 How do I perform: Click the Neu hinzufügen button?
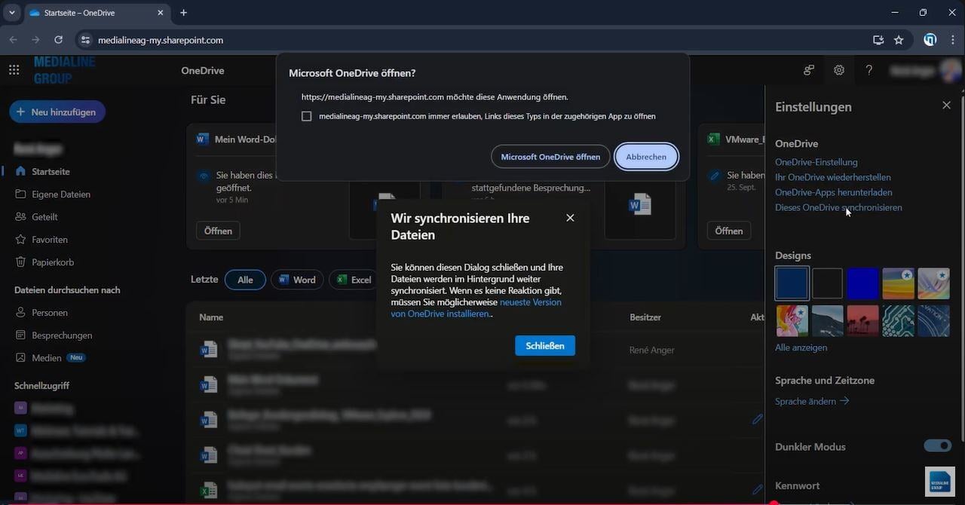57,112
